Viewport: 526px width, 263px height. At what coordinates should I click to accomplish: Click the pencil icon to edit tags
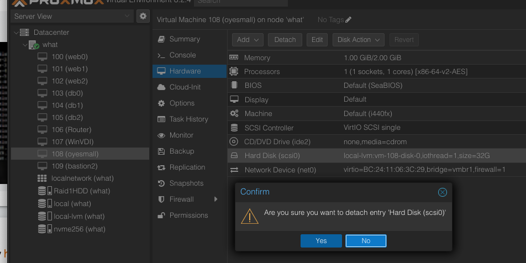click(x=349, y=20)
